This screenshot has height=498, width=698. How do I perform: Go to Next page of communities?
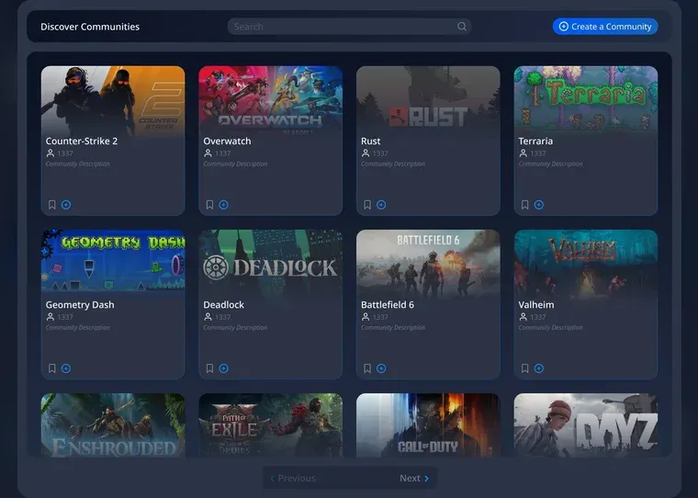[x=414, y=479]
